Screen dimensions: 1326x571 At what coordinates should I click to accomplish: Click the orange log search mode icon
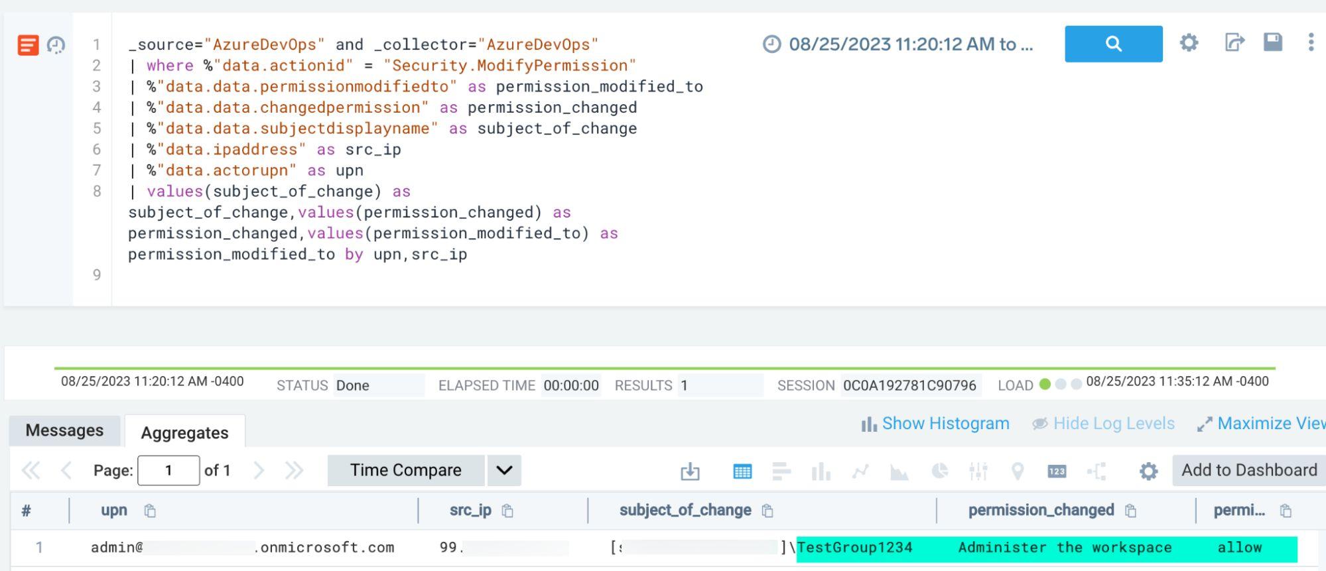28,45
